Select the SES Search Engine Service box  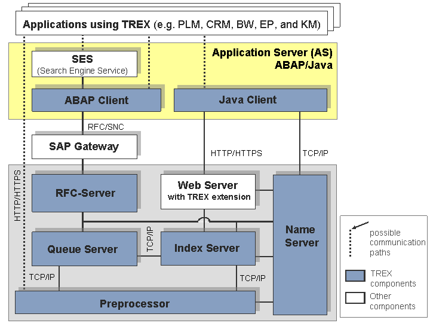click(x=84, y=64)
